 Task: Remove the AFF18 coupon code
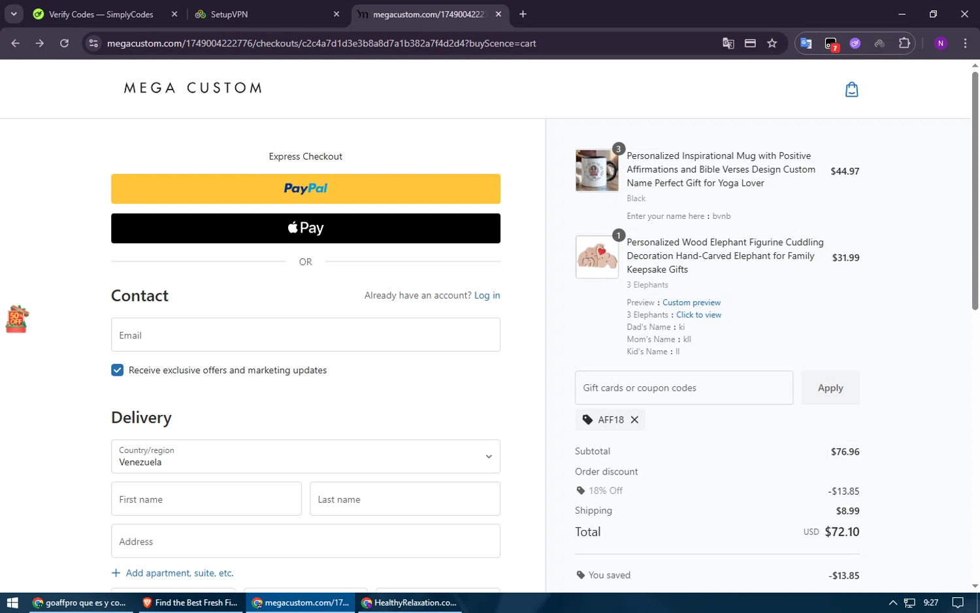coord(634,420)
